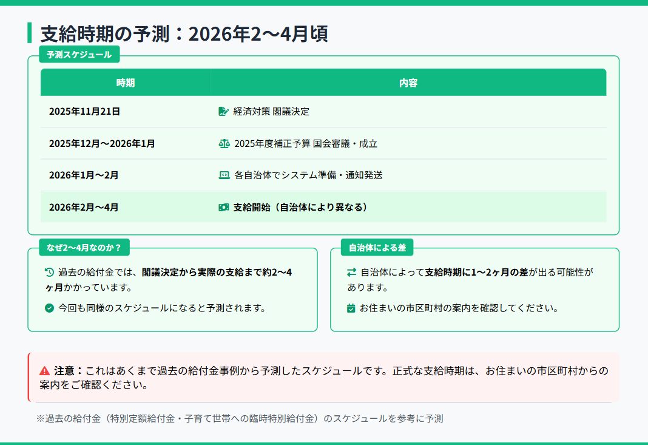Click the signing icon beside 経済対策 閣議決定
Screen dimensions: 648x445
(x=223, y=112)
